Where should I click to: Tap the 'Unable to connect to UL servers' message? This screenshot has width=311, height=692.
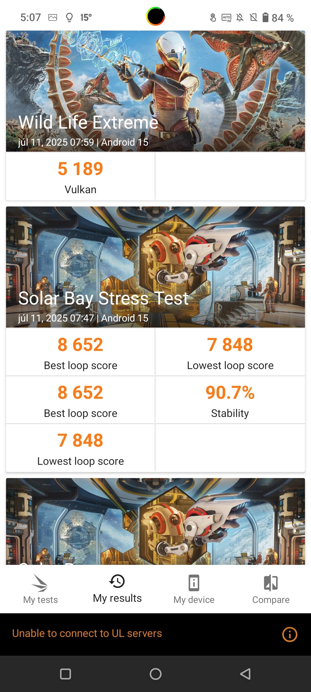(87, 633)
